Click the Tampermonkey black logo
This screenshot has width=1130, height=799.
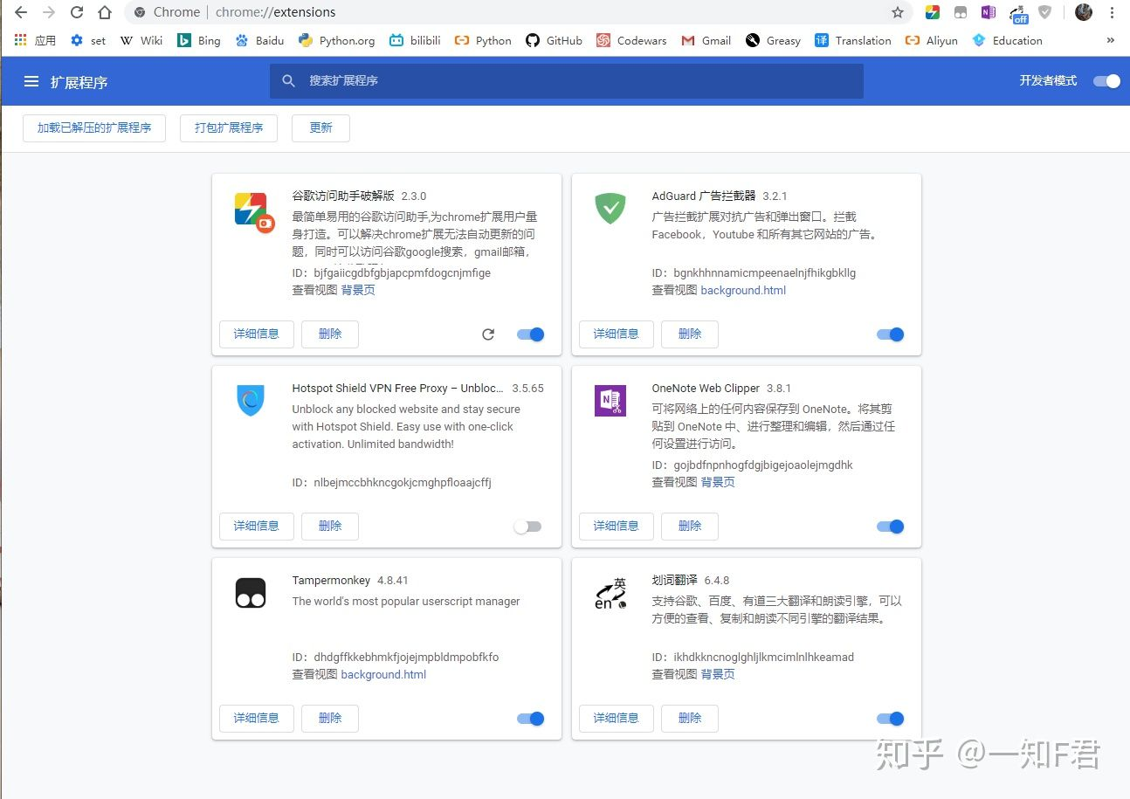click(x=251, y=593)
